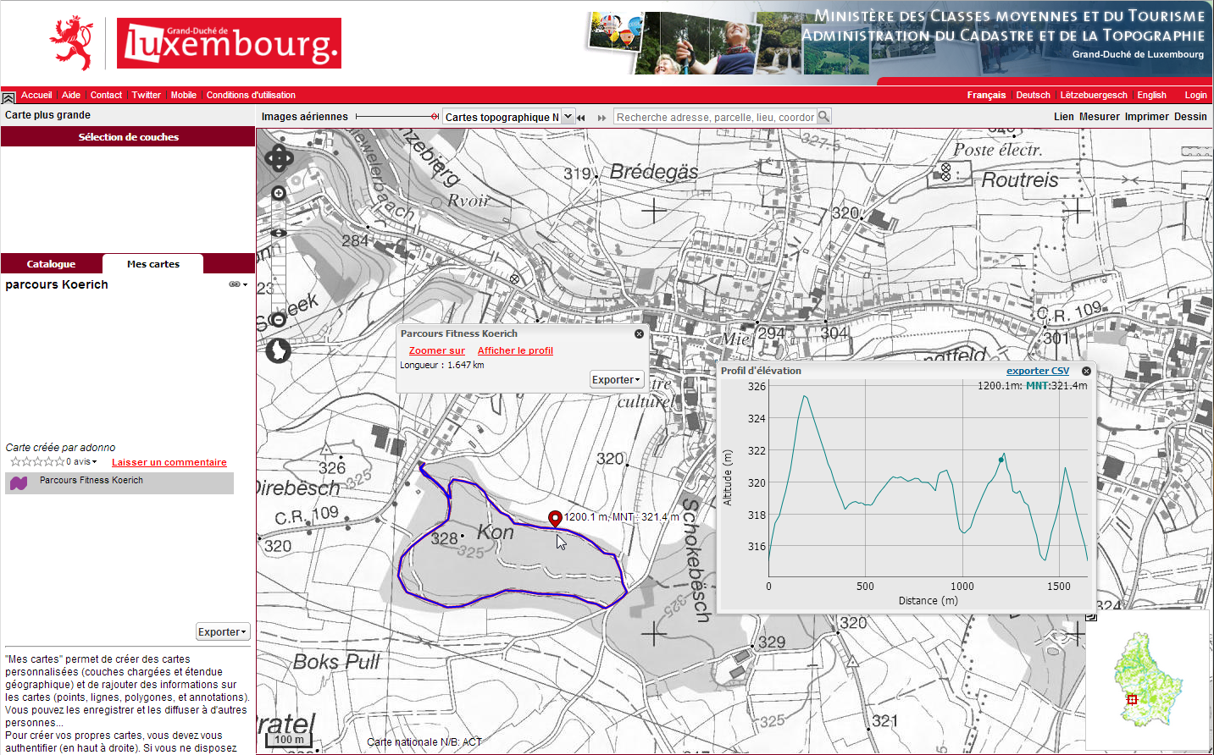Click the address search input field

[x=714, y=118]
